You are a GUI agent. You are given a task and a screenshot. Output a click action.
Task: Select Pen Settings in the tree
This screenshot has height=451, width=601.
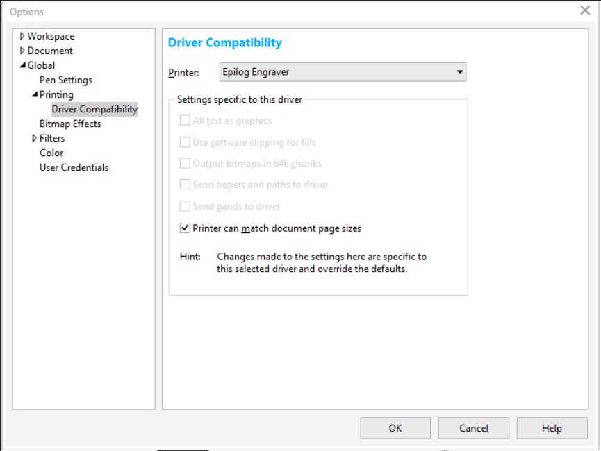tap(66, 80)
